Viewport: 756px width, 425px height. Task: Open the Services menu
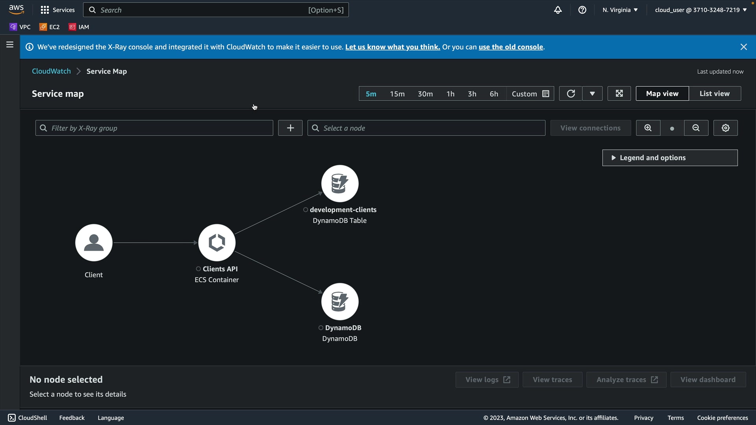(x=57, y=10)
